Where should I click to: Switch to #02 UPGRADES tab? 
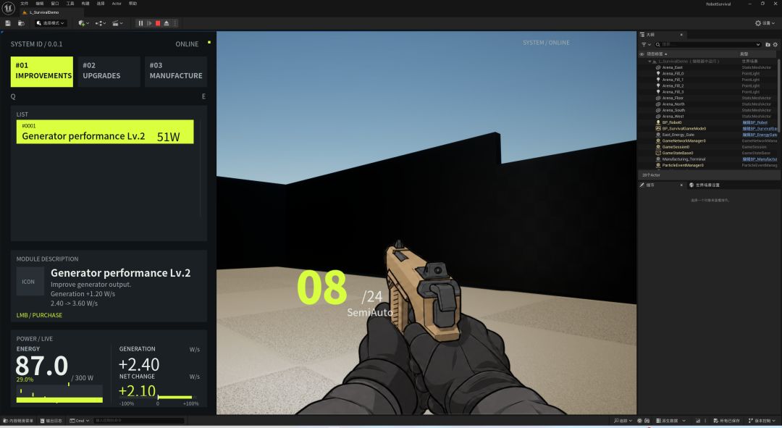109,71
